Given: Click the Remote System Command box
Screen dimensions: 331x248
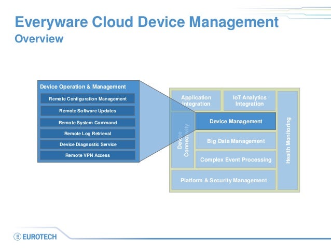Looking at the screenshot, I should click(x=88, y=122).
